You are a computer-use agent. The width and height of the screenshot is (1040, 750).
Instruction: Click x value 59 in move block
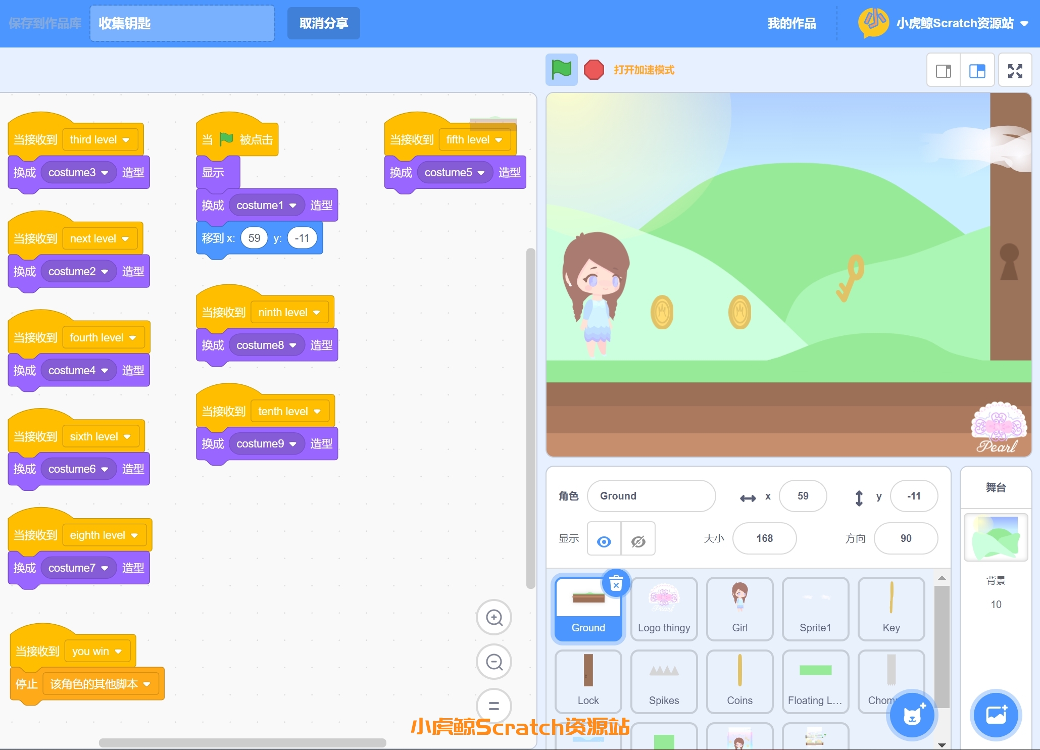[x=254, y=238]
